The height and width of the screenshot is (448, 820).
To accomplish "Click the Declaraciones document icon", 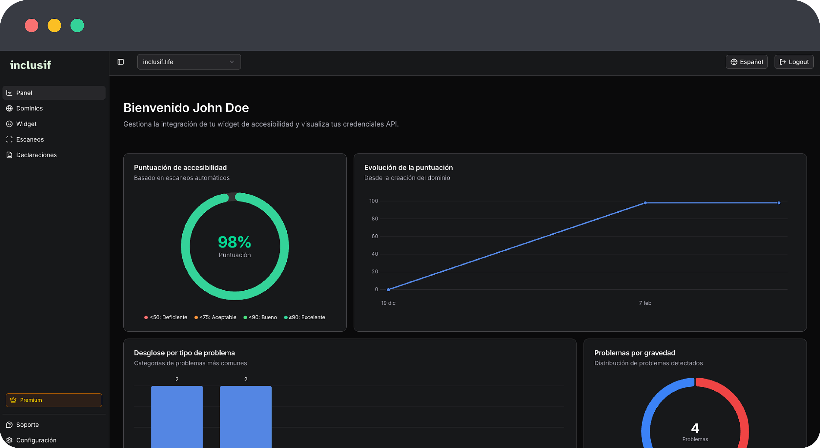I will click(x=10, y=155).
